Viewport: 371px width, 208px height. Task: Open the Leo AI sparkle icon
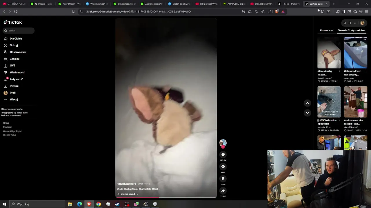tap(355, 12)
